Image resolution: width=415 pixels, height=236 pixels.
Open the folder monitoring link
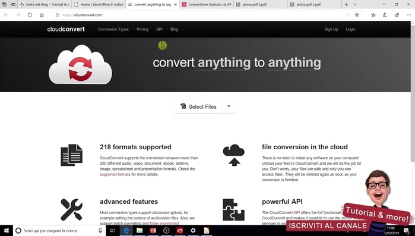(x=163, y=224)
